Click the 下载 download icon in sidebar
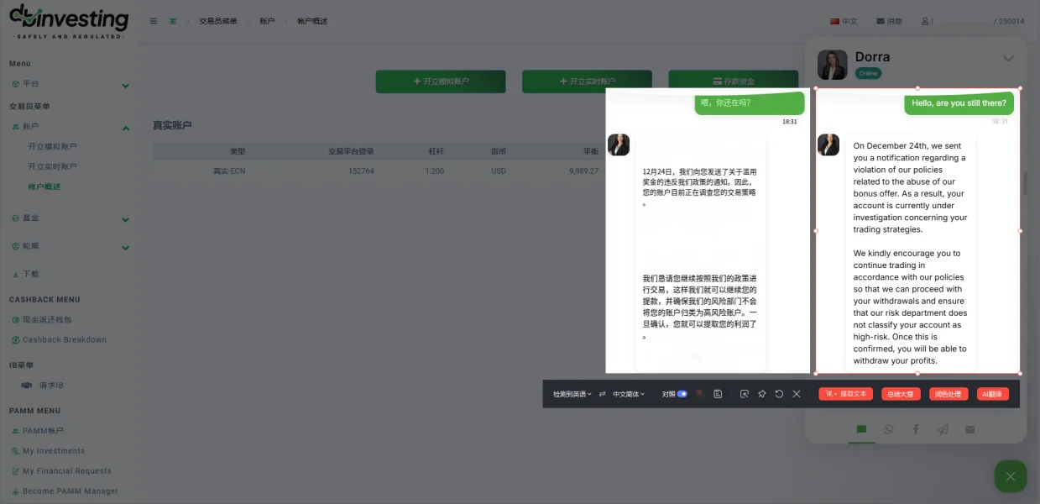The height and width of the screenshot is (504, 1040). tap(15, 274)
